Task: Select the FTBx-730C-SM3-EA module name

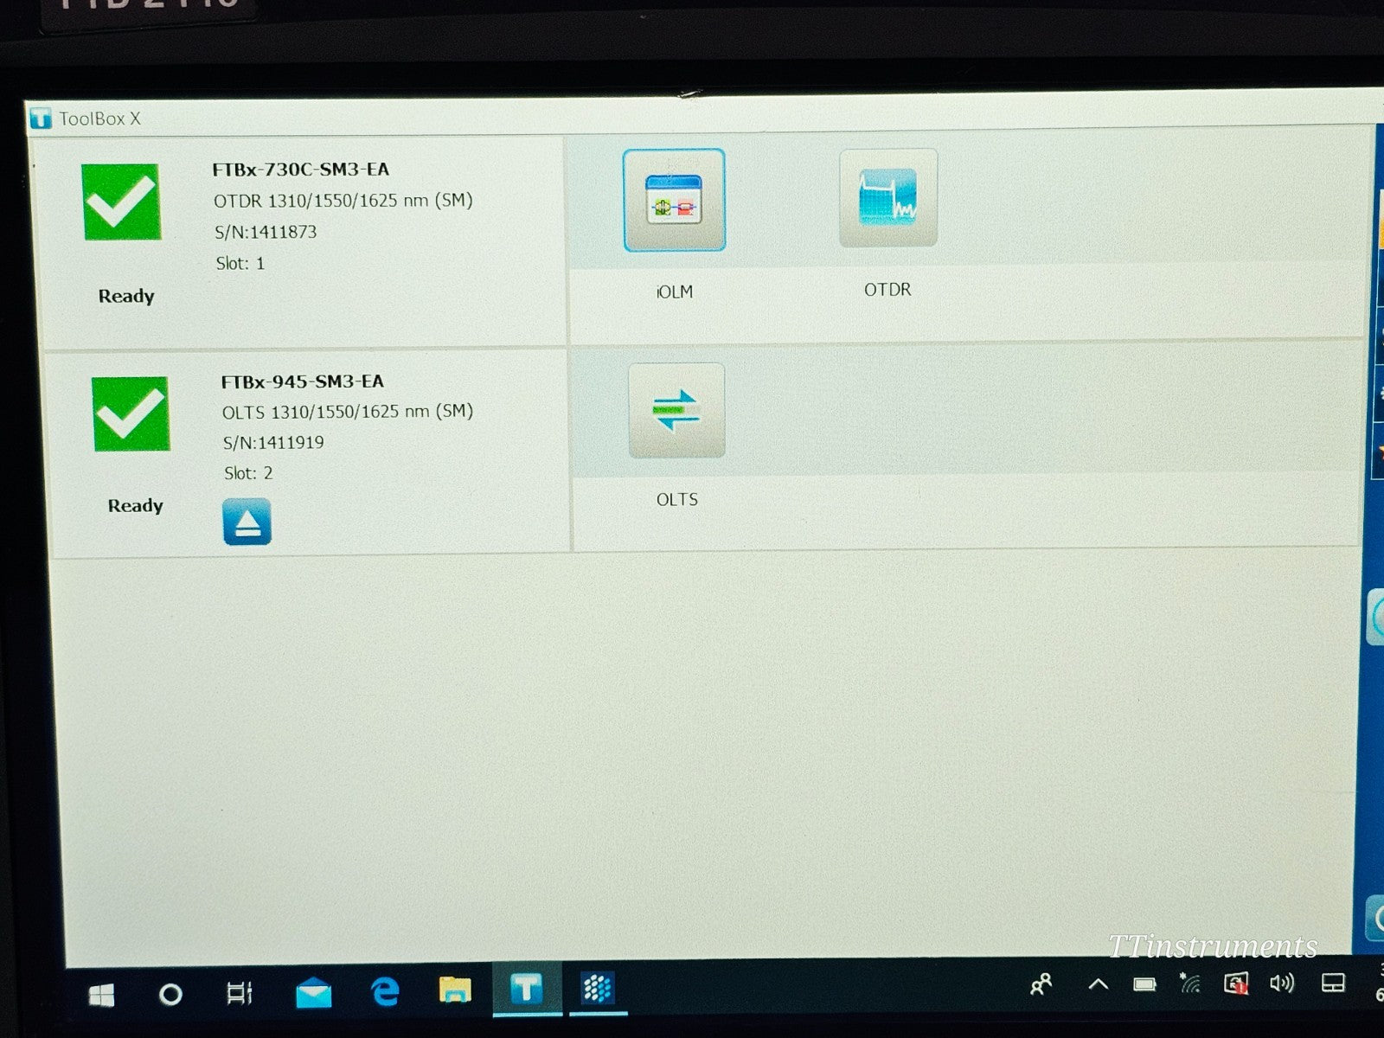Action: [301, 170]
